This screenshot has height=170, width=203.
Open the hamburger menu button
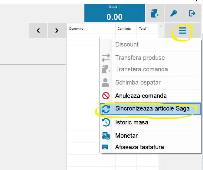tap(182, 30)
